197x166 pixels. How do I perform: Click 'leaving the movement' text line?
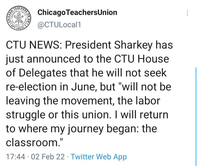(59, 101)
